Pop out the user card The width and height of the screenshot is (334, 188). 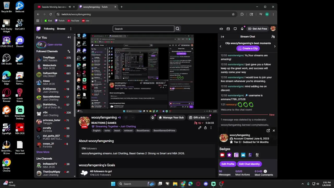(x=268, y=131)
